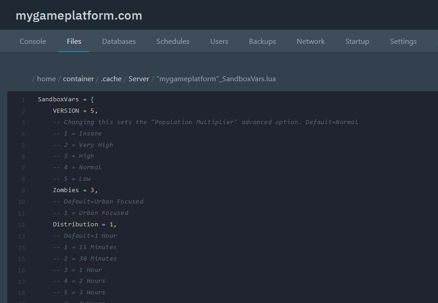Click line number 9 in gutter
This screenshot has height=303, width=438.
coord(23,191)
